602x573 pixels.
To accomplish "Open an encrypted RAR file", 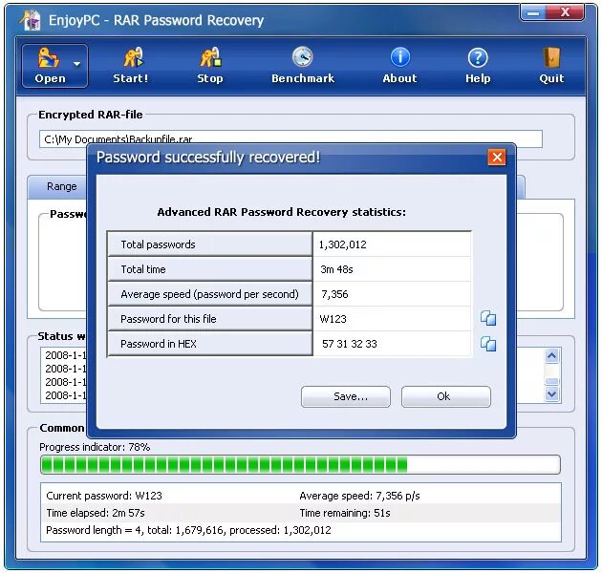I will (x=49, y=66).
